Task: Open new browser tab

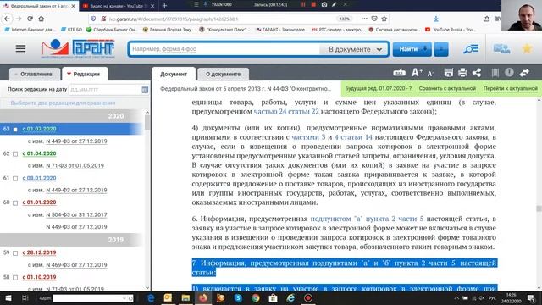Action: pyautogui.click(x=164, y=6)
